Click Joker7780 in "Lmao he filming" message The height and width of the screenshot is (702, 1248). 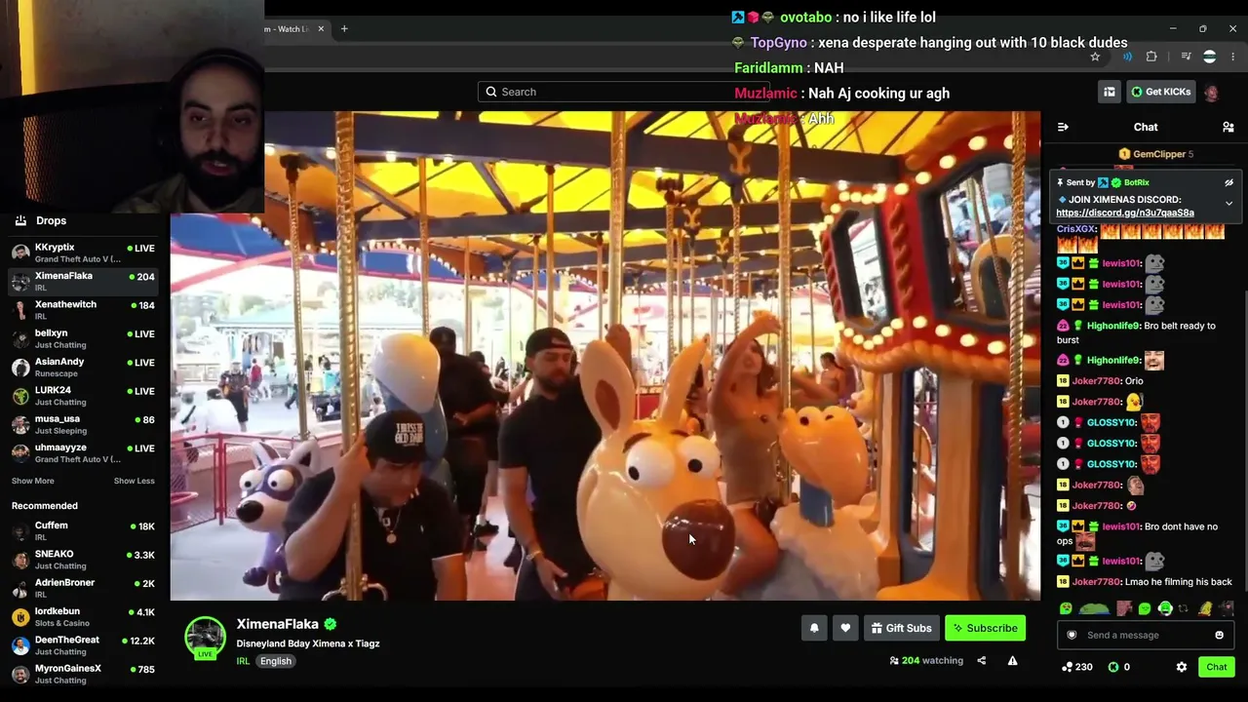click(1096, 582)
